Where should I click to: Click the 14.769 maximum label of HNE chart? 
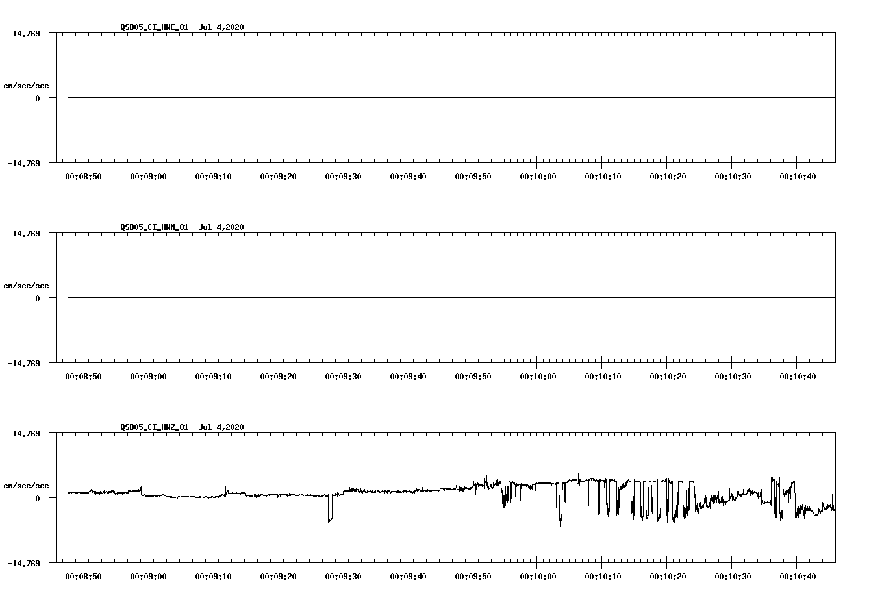[x=26, y=33]
